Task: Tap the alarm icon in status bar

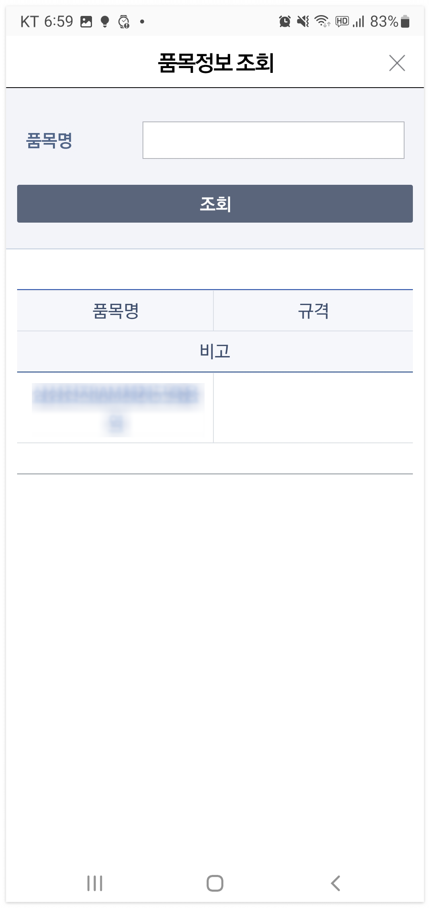Action: pos(285,22)
